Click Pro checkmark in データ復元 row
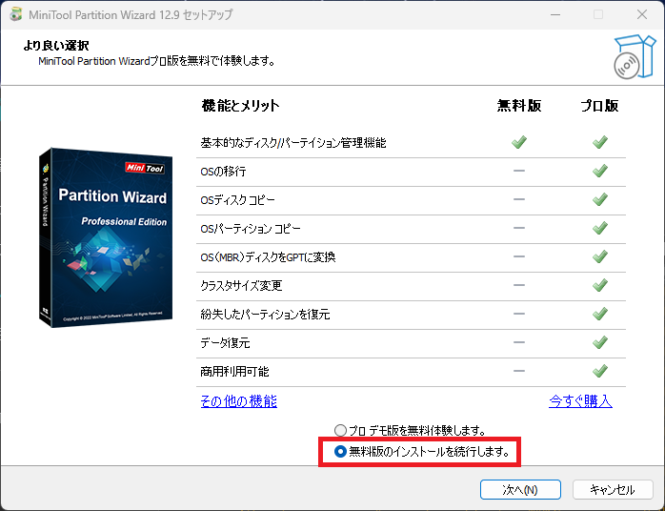665x511 pixels. pos(599,342)
